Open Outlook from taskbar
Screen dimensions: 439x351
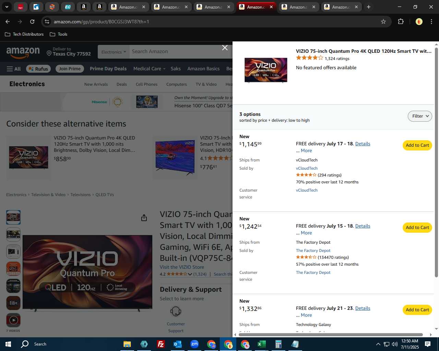177,344
